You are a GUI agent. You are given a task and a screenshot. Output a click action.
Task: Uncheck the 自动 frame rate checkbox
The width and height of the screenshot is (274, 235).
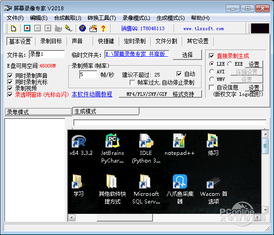point(179,74)
